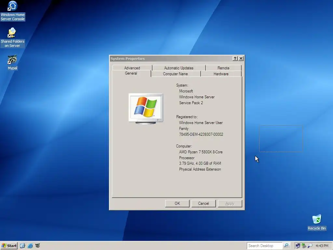Click the Start button
Screen dimensions: 333x250
pos(9,246)
